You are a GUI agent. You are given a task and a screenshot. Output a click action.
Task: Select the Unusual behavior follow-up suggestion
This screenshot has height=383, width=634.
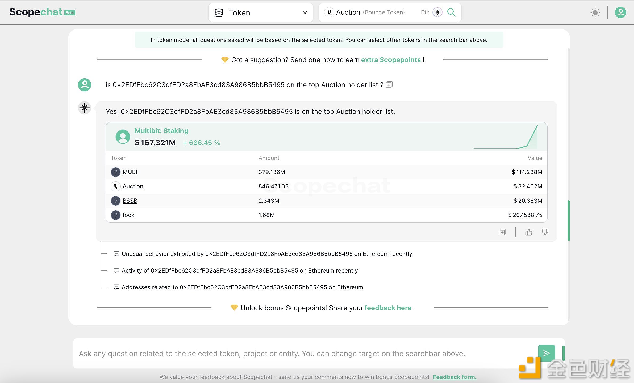coord(267,254)
